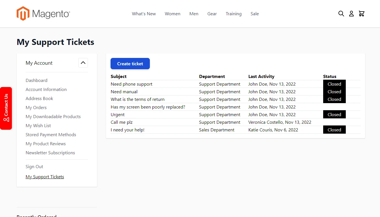Open My Wish List in sidebar
Screen dimensions: 380x217
pyautogui.click(x=38, y=125)
